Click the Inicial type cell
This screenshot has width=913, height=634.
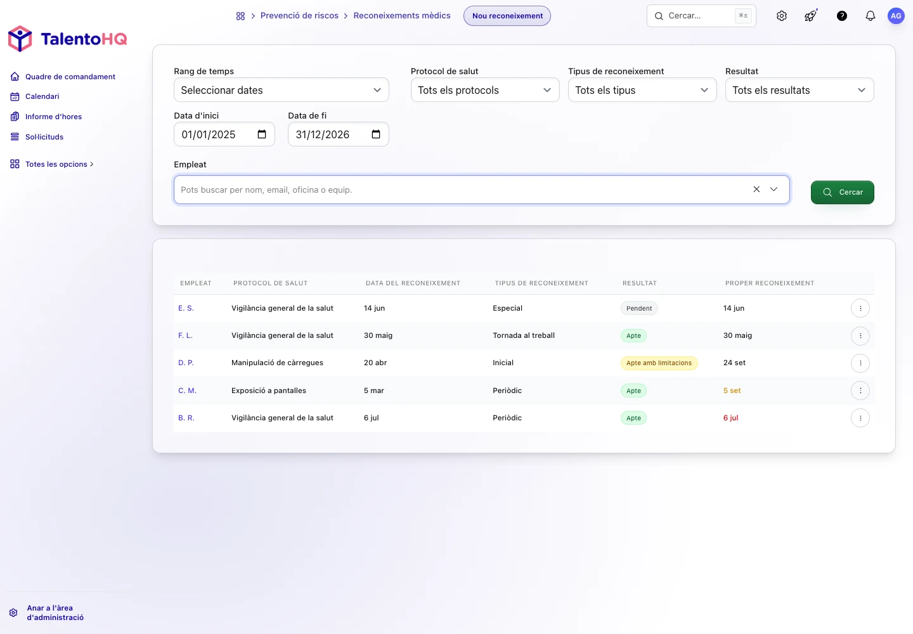point(503,363)
